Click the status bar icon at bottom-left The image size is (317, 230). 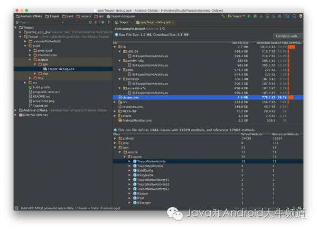pyautogui.click(x=16, y=208)
